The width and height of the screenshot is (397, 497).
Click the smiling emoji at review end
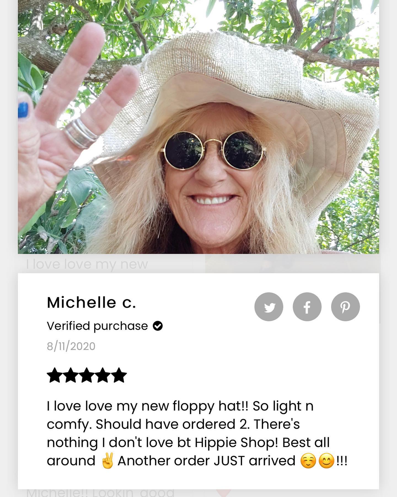[326, 461]
